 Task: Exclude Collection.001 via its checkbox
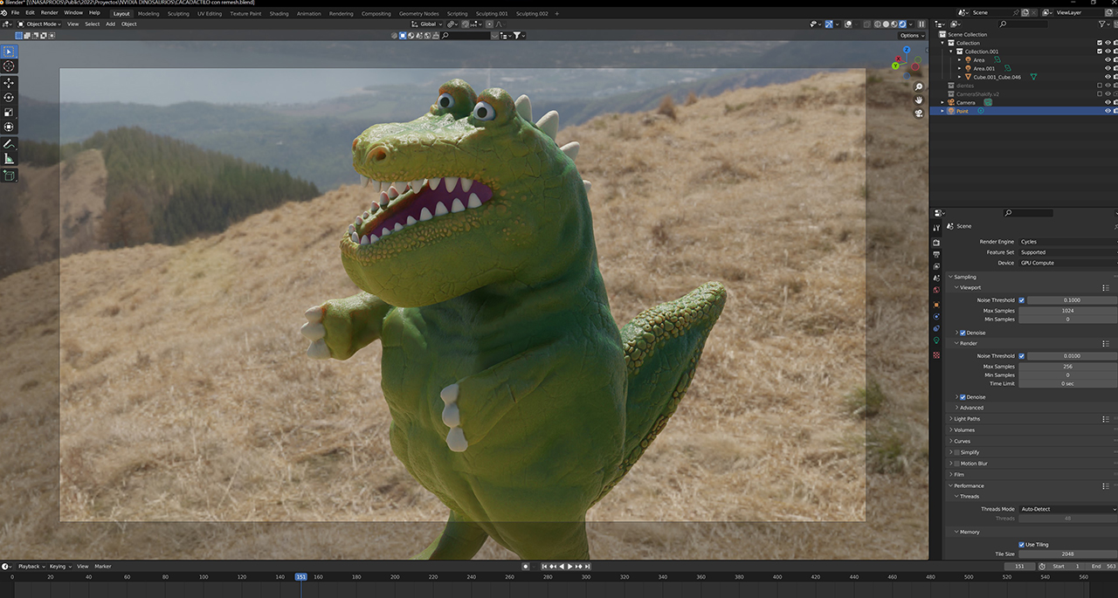[1100, 52]
